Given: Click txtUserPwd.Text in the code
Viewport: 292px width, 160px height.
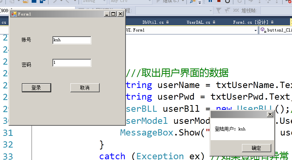Looking at the screenshot, I should click(250, 97).
